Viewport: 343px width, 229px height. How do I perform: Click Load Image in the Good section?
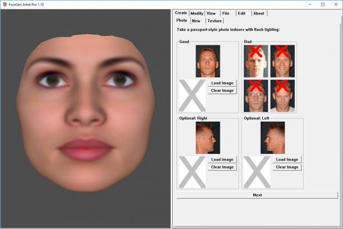[x=223, y=83]
